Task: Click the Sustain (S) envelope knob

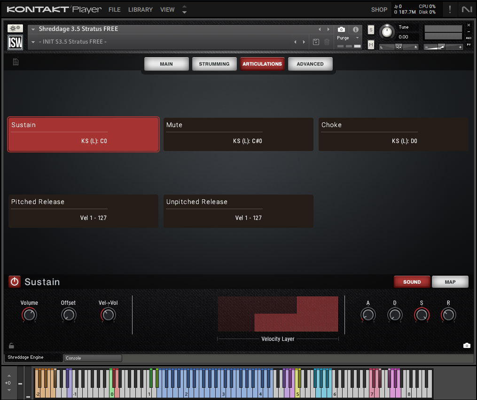Action: [422, 315]
